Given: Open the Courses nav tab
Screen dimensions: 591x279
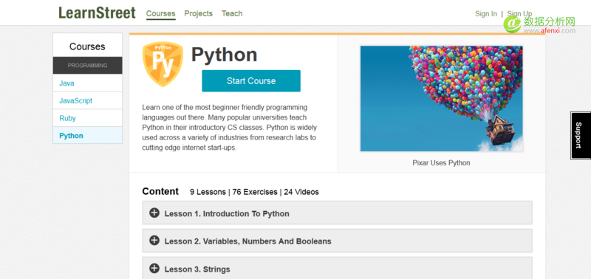Looking at the screenshot, I should (160, 13).
